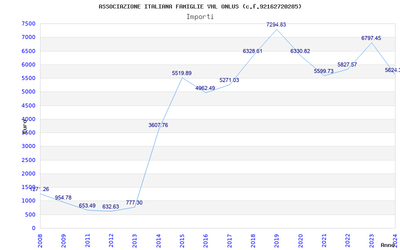
Task: Click the 5519.89 value label
Action: [181, 73]
